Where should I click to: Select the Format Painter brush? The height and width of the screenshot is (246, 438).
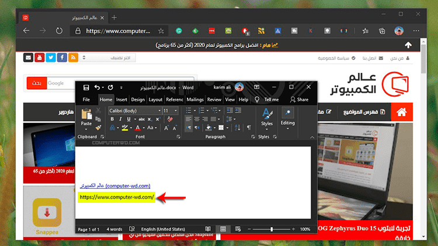click(98, 128)
